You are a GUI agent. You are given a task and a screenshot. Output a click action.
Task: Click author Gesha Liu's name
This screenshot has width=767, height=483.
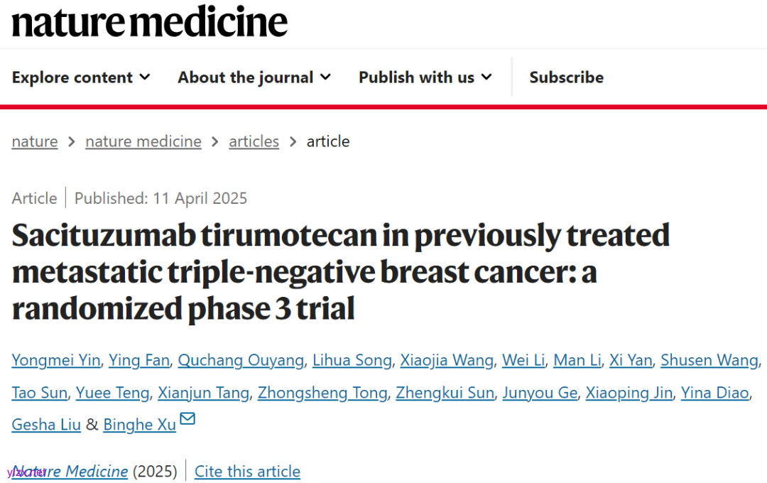click(x=45, y=425)
